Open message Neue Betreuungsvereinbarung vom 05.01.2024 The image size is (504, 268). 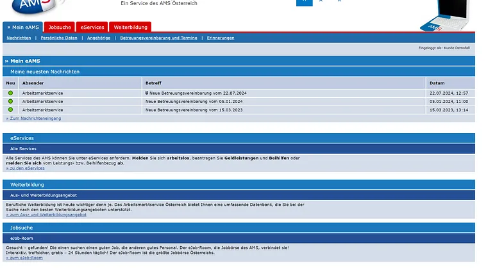(x=194, y=101)
